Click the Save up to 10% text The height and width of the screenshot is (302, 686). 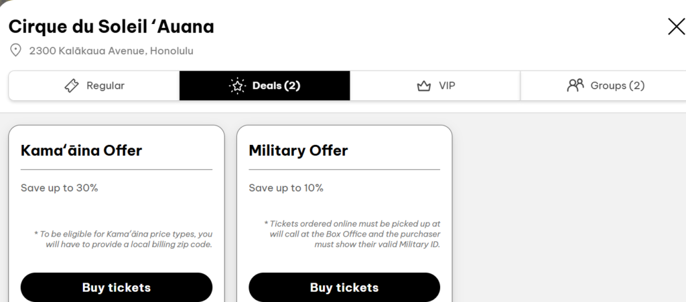286,188
